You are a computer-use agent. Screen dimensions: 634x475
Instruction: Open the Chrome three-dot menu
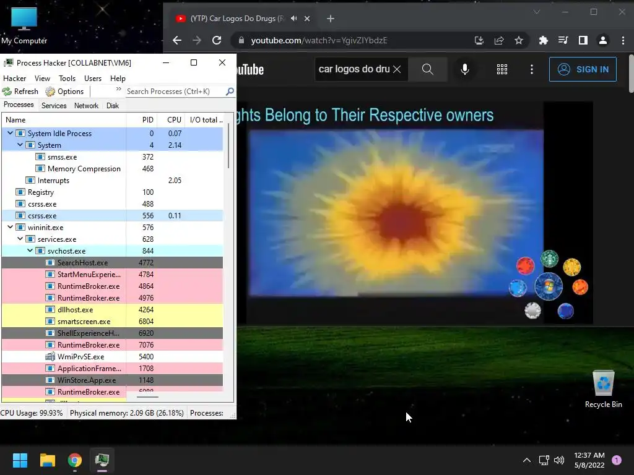(623, 40)
